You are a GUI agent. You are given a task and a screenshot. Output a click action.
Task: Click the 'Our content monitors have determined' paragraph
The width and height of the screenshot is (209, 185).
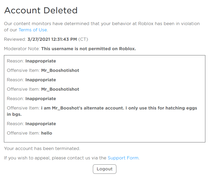pos(102,27)
